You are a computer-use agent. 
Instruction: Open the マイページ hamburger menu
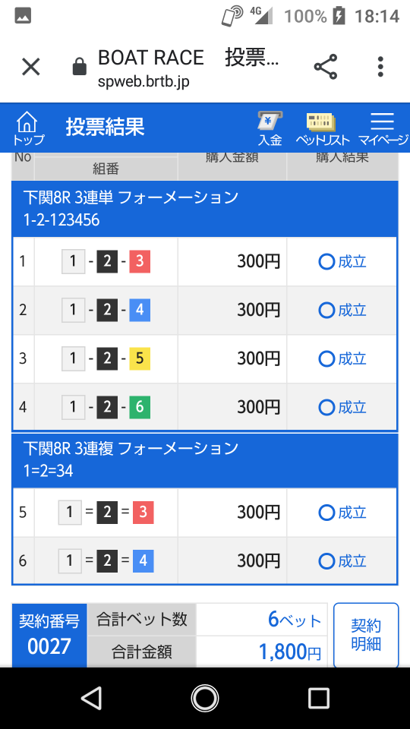(x=383, y=129)
